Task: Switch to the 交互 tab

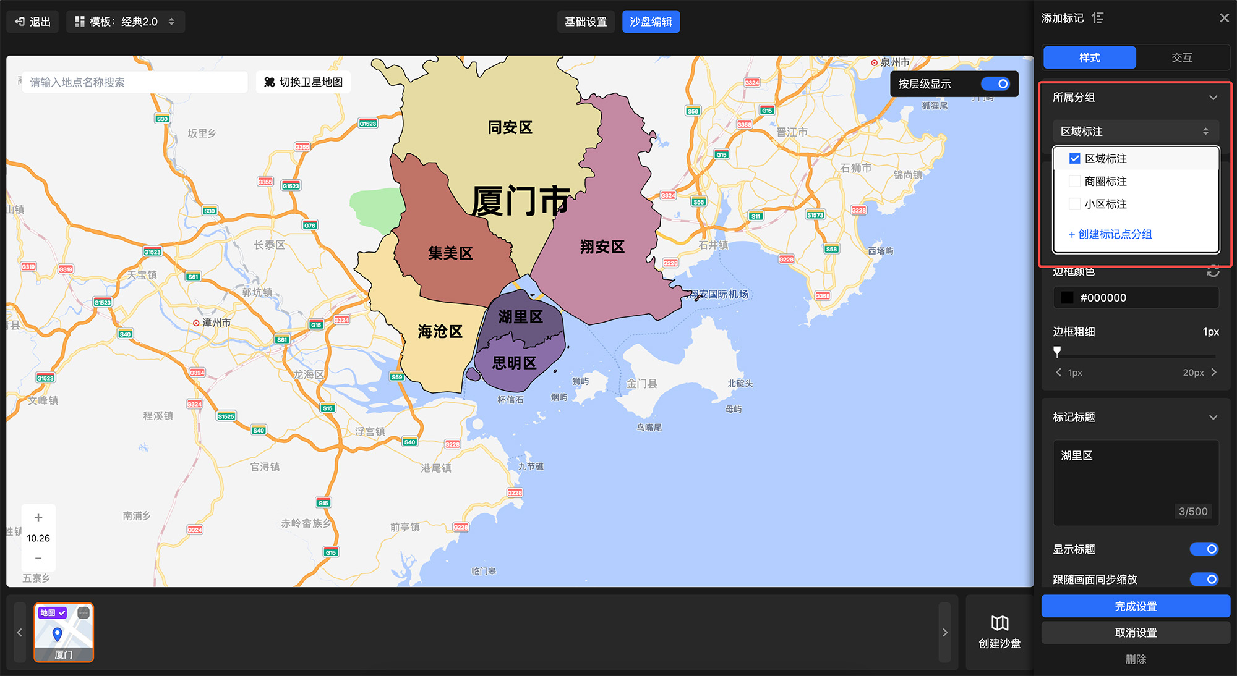Action: click(1181, 57)
